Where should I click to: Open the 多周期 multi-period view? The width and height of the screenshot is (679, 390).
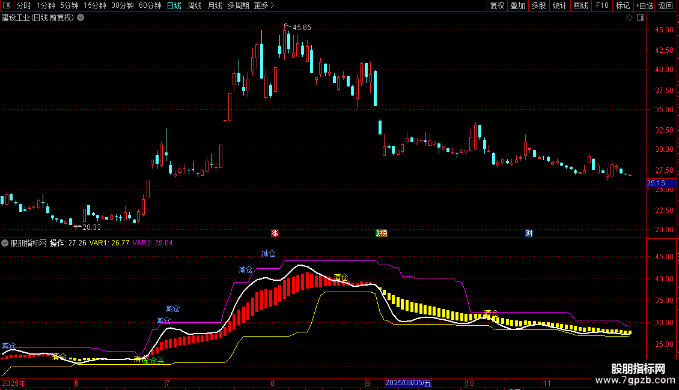click(238, 5)
